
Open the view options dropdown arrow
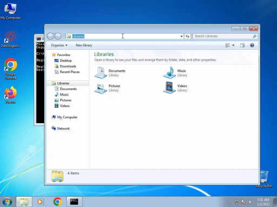pos(233,45)
